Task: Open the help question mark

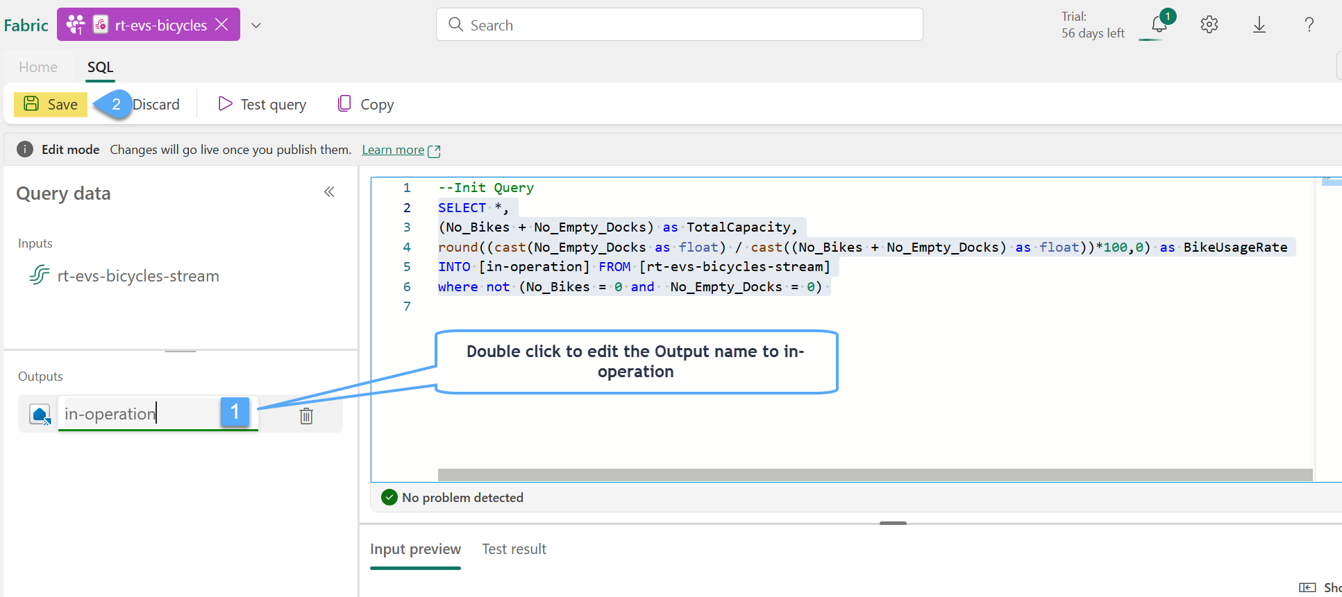Action: pyautogui.click(x=1309, y=25)
